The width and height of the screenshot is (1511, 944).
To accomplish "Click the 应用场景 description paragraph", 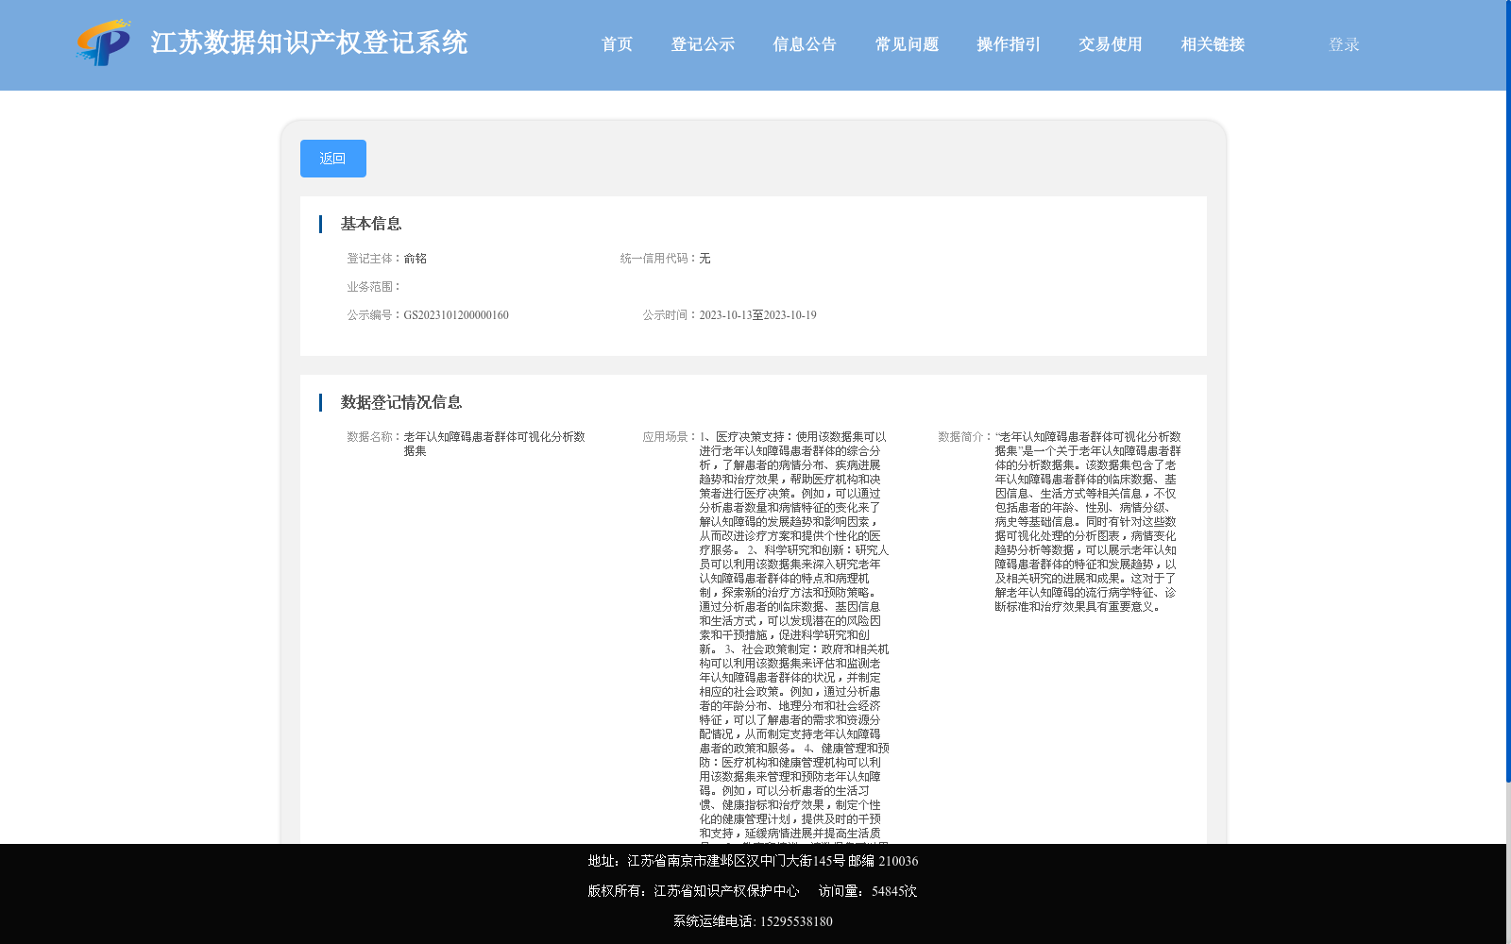I will [x=794, y=637].
